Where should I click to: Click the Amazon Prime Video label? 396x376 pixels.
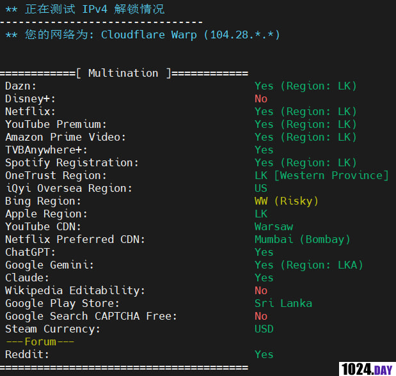coord(66,137)
